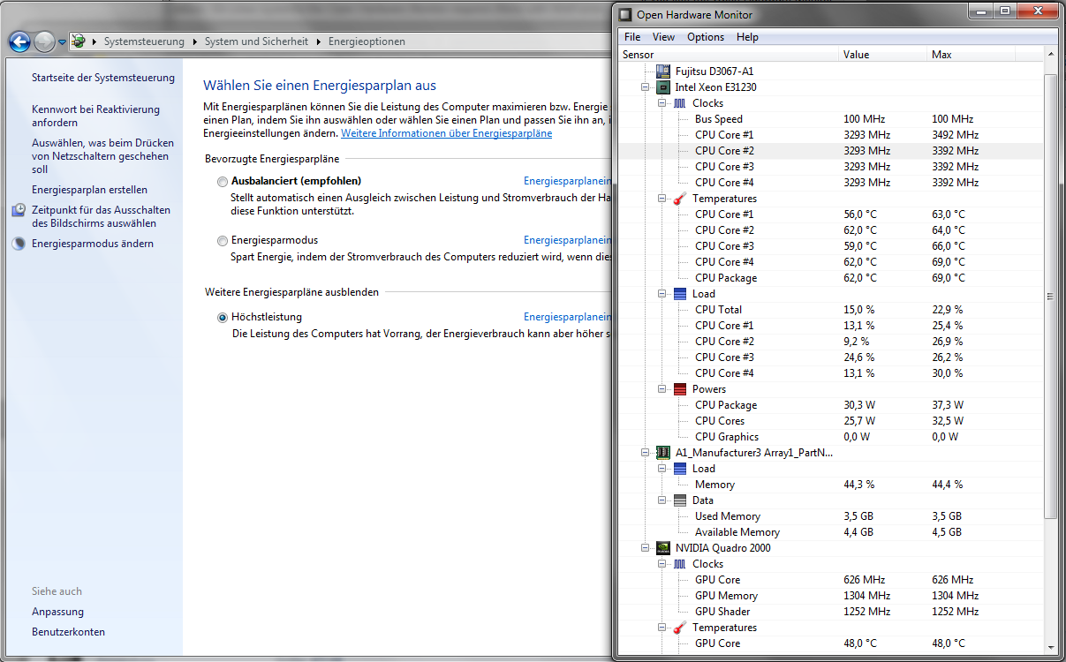Open Benutzerkonten link
This screenshot has height=662, width=1066.
tap(68, 632)
